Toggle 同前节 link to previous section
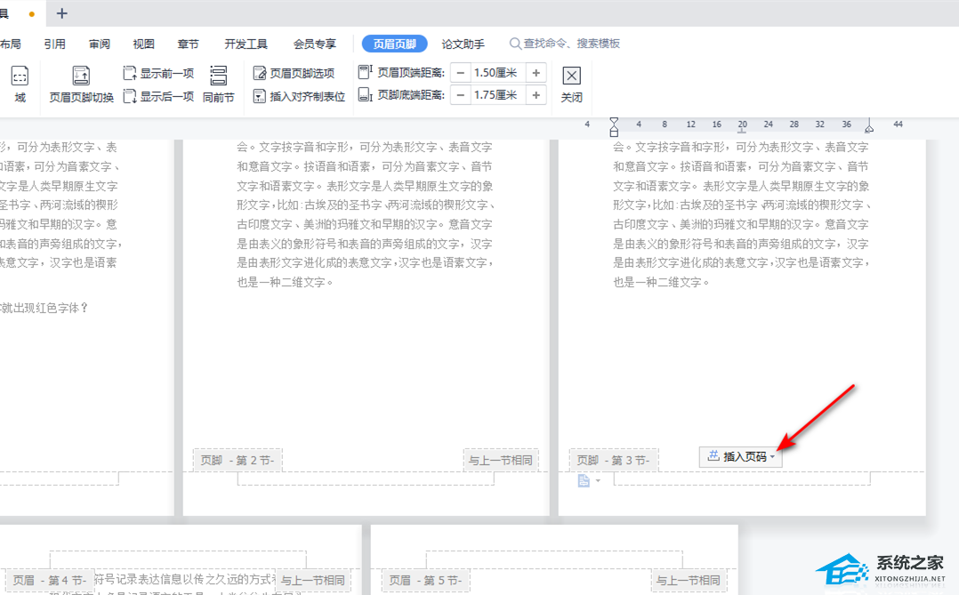Screen dimensions: 959x595 [218, 85]
